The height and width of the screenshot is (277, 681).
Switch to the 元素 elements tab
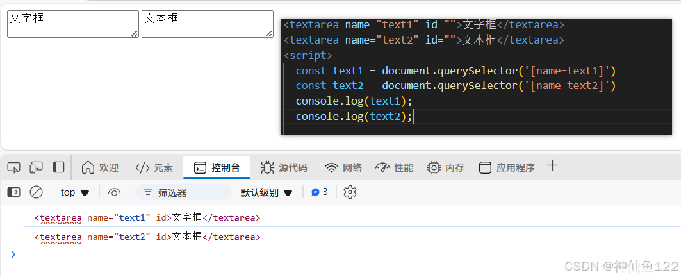(x=154, y=167)
